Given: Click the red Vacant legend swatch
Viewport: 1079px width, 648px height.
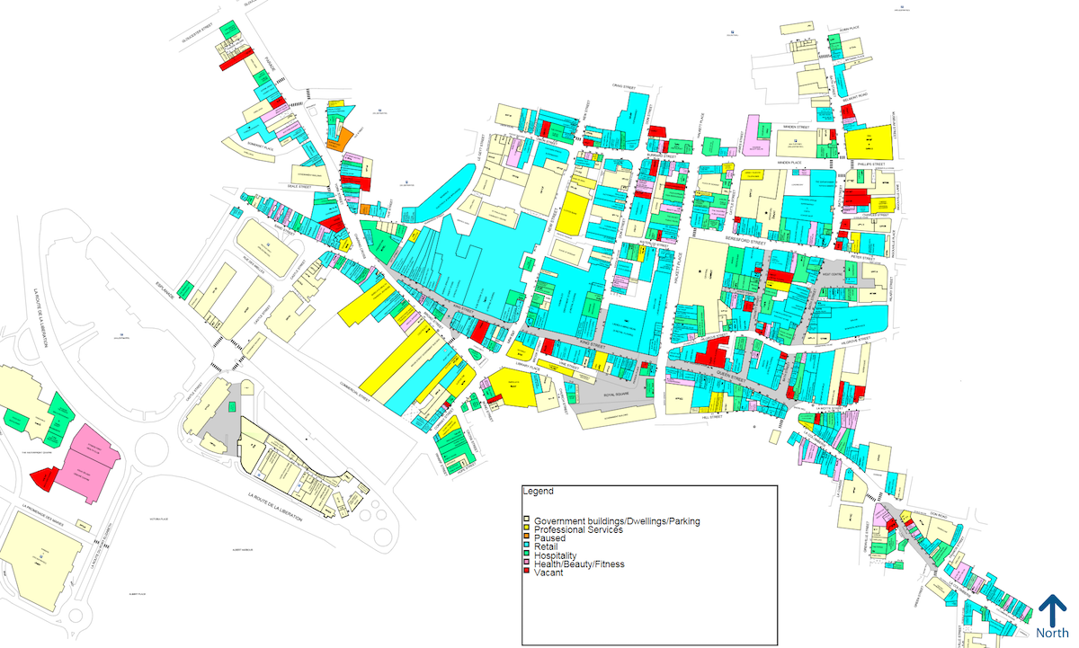Looking at the screenshot, I should click(x=527, y=570).
